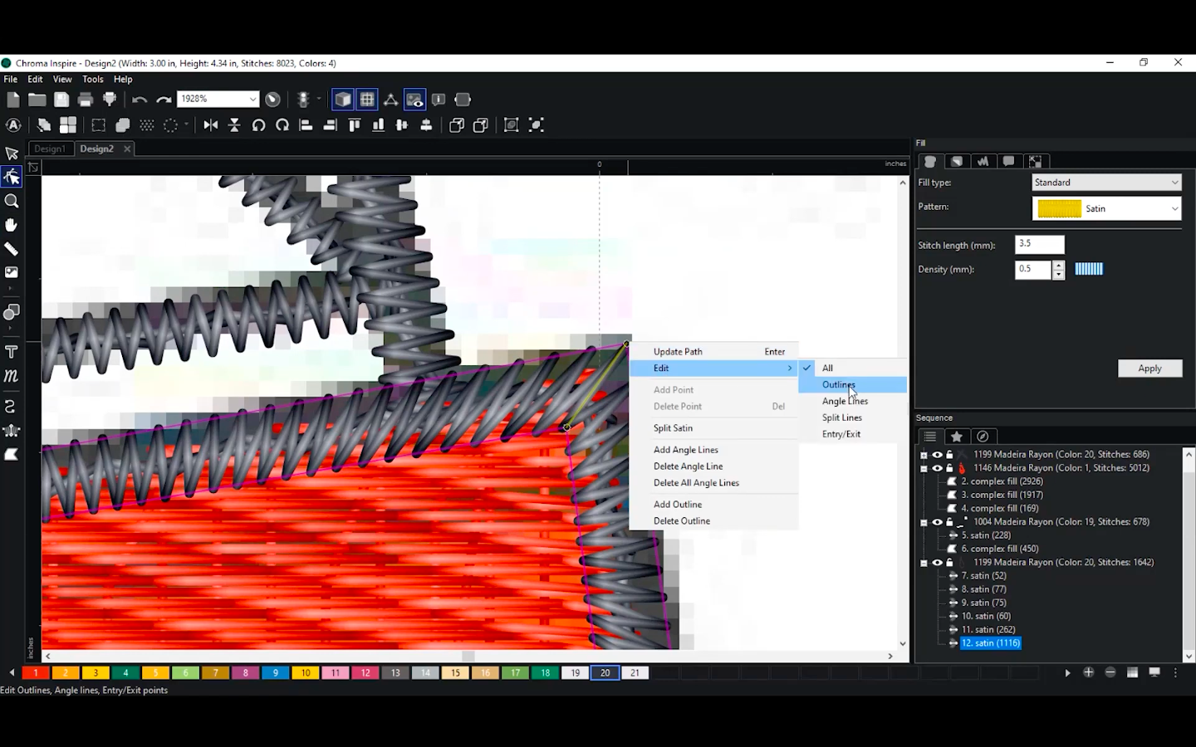
Task: Toggle visibility of first 1199 Madeira Rayon layer
Action: pos(937,455)
